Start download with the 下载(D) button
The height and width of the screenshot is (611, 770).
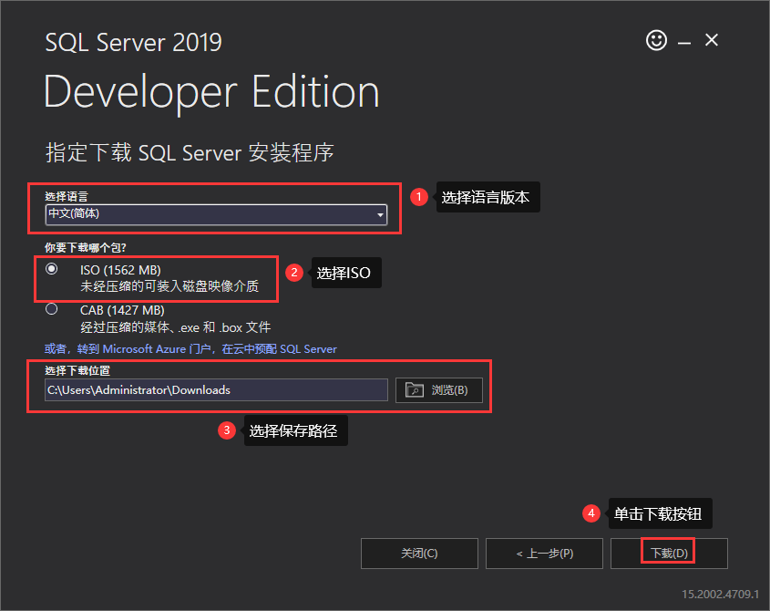pyautogui.click(x=669, y=554)
